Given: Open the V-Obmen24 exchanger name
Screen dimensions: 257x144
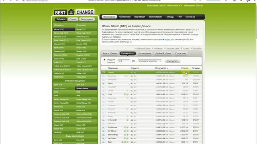Looking at the screenshot, I should point(112,120).
